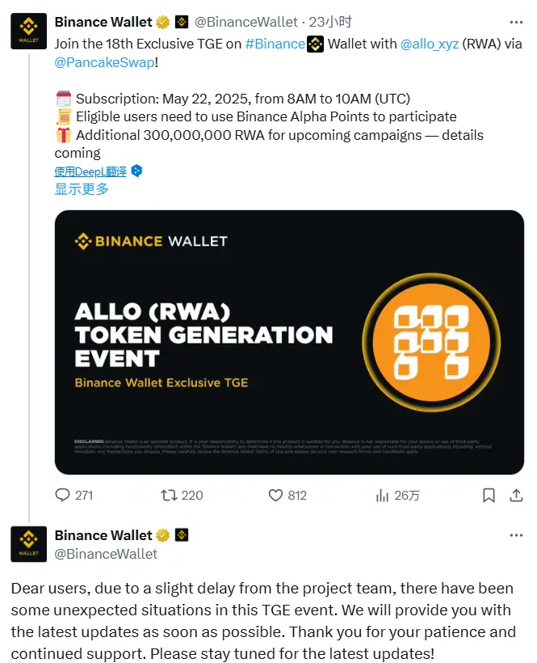537x663 pixels.
Task: Like the tweet via the heart icon
Action: click(x=275, y=496)
